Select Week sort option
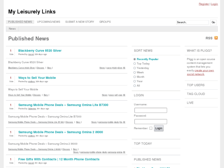The height and width of the screenshot is (168, 224). [135, 72]
